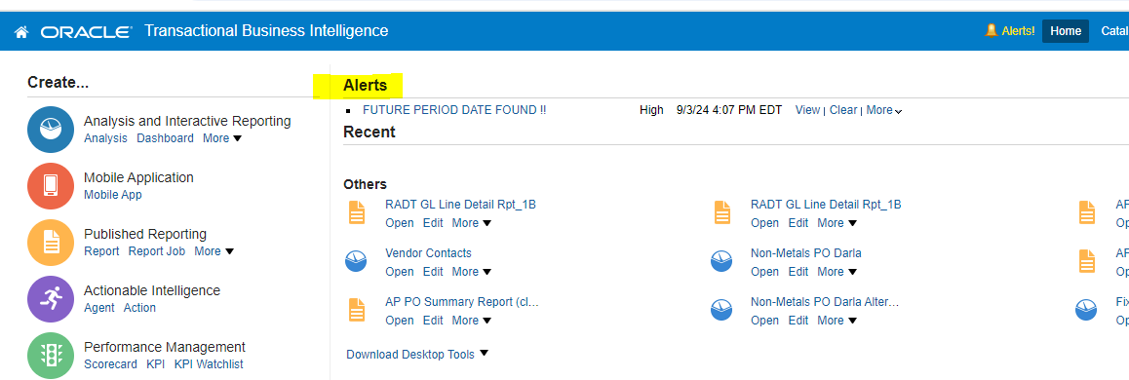This screenshot has height=380, width=1129.
Task: Click Dashboard link under Analysis section
Action: coord(165,138)
